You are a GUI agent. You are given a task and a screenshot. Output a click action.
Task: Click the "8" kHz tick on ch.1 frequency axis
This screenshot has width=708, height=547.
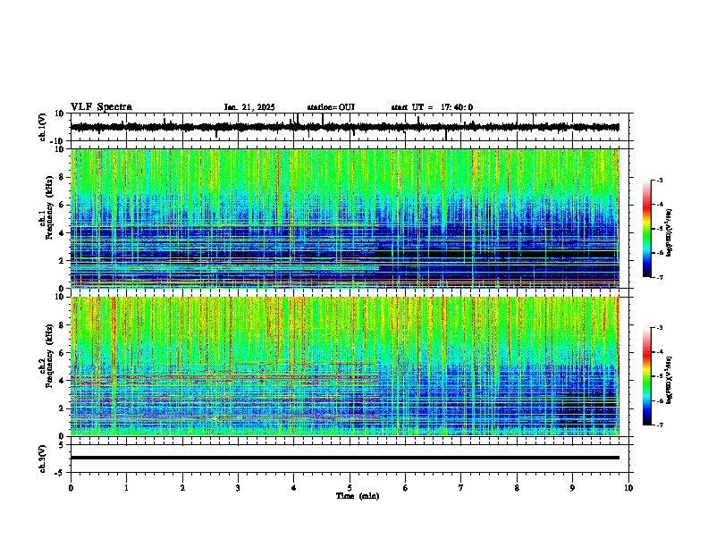click(63, 177)
